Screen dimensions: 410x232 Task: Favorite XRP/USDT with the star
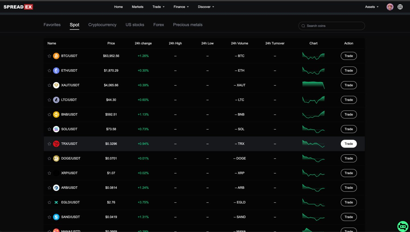(x=49, y=173)
